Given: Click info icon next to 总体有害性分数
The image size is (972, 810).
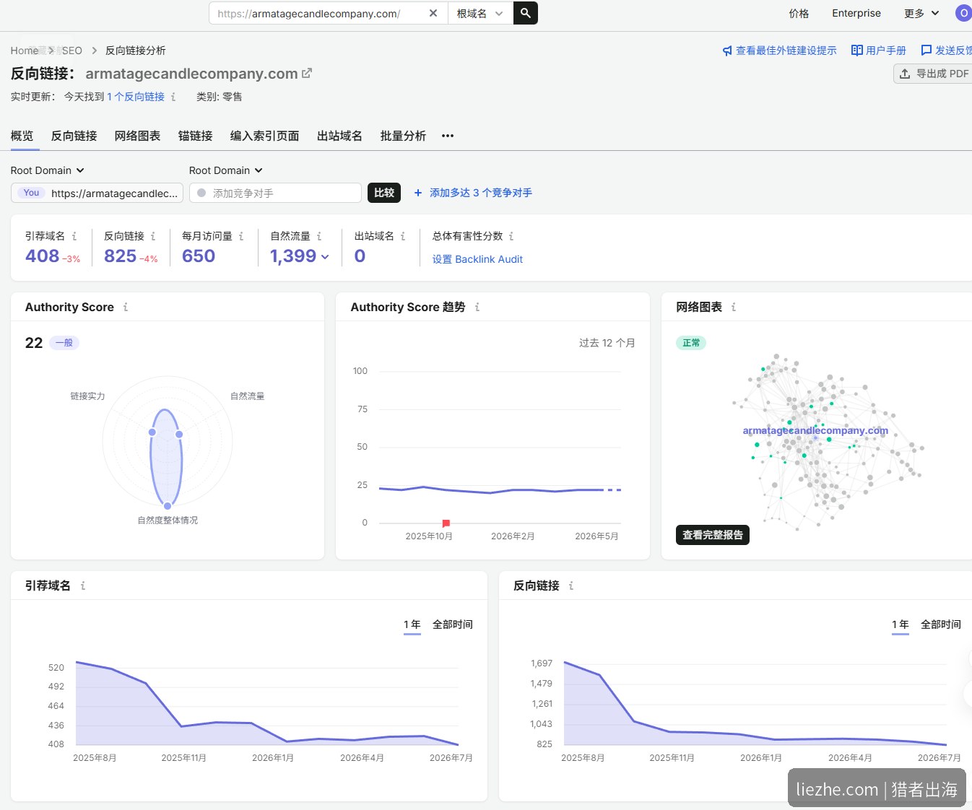Looking at the screenshot, I should 511,236.
